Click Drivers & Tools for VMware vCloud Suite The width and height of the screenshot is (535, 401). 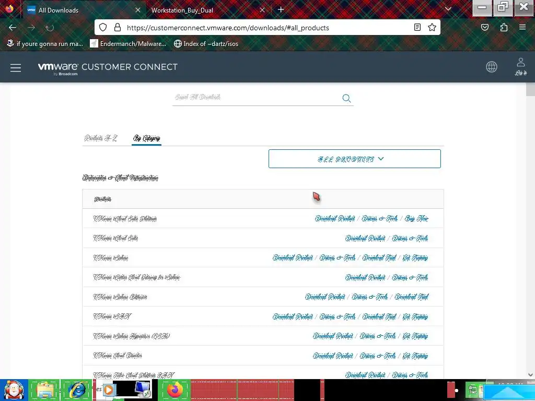tap(410, 238)
